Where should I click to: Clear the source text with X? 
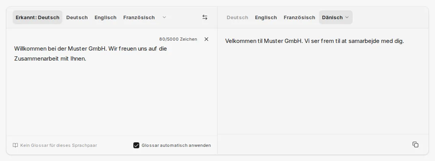[x=206, y=39]
